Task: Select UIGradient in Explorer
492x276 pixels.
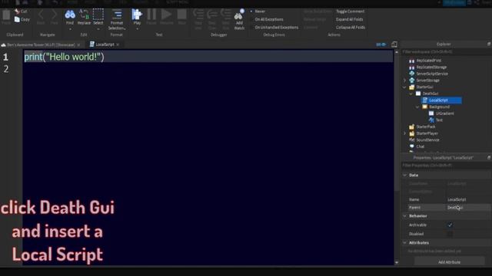Action: [444, 113]
